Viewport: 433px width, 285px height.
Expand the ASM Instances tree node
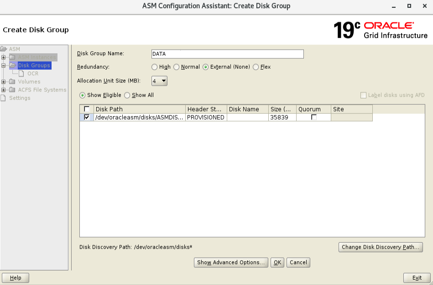click(x=3, y=57)
